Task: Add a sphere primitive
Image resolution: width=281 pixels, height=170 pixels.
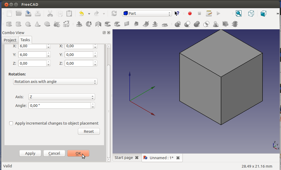Action: pos(28,24)
